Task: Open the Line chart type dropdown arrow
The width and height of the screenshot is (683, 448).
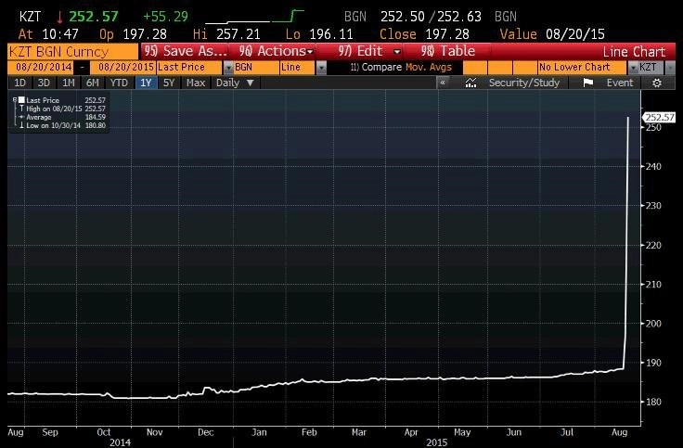Action: pos(321,68)
